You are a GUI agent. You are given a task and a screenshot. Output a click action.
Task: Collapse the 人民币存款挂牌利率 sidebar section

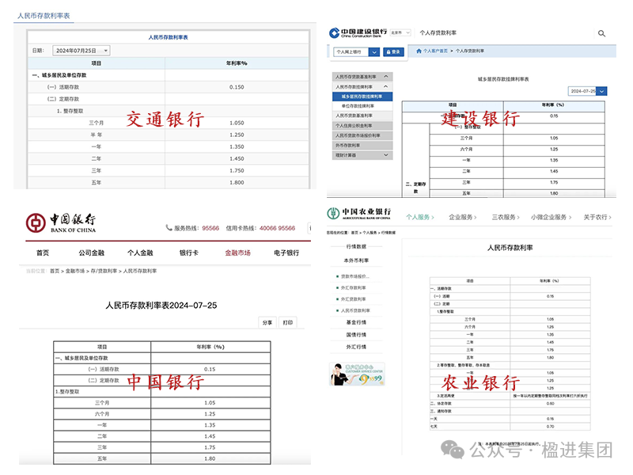pos(386,86)
